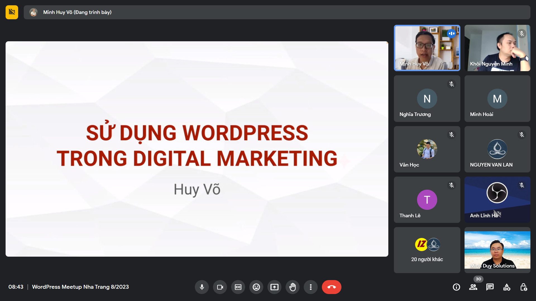536x301 pixels.
Task: Raise your hand
Action: (x=293, y=287)
